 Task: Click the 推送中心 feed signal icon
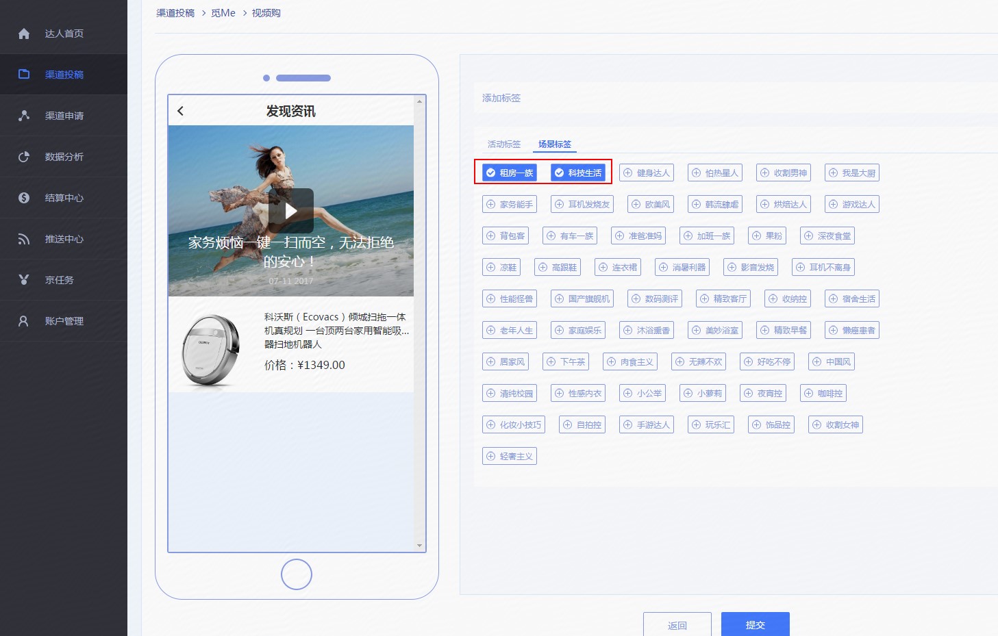click(x=24, y=239)
